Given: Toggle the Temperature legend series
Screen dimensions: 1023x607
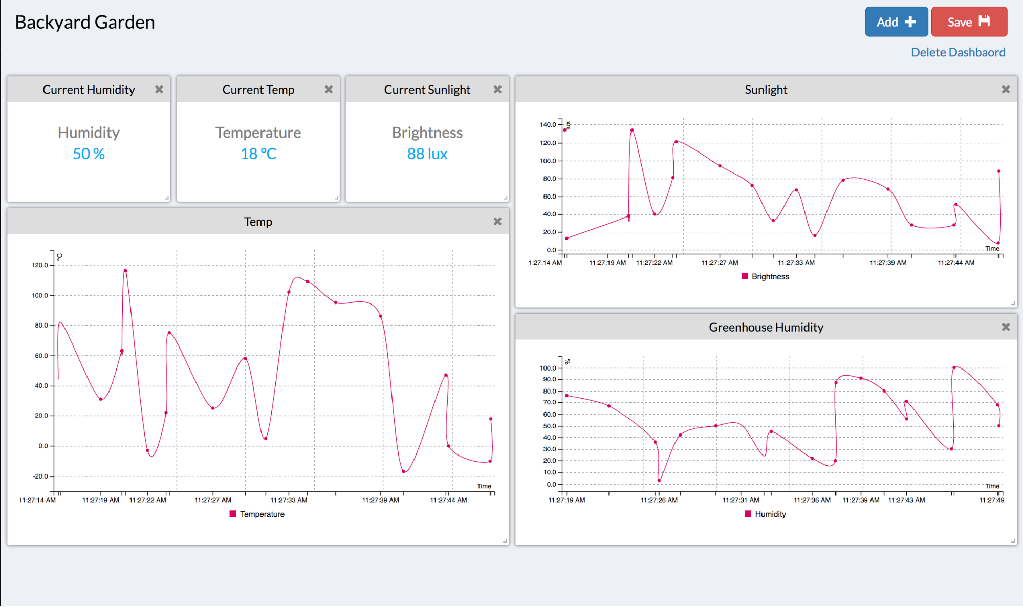Looking at the screenshot, I should click(x=262, y=514).
